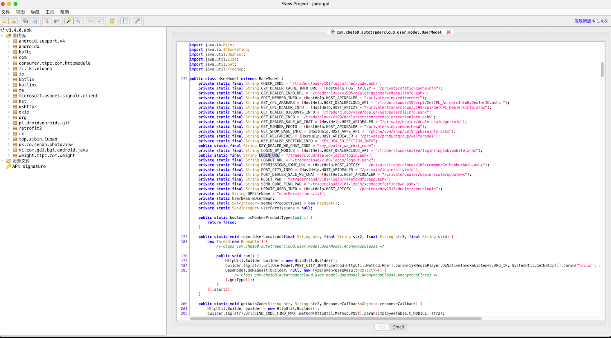This screenshot has width=611, height=338.
Task: Click the Add files toolbar icon
Action: 13,21
